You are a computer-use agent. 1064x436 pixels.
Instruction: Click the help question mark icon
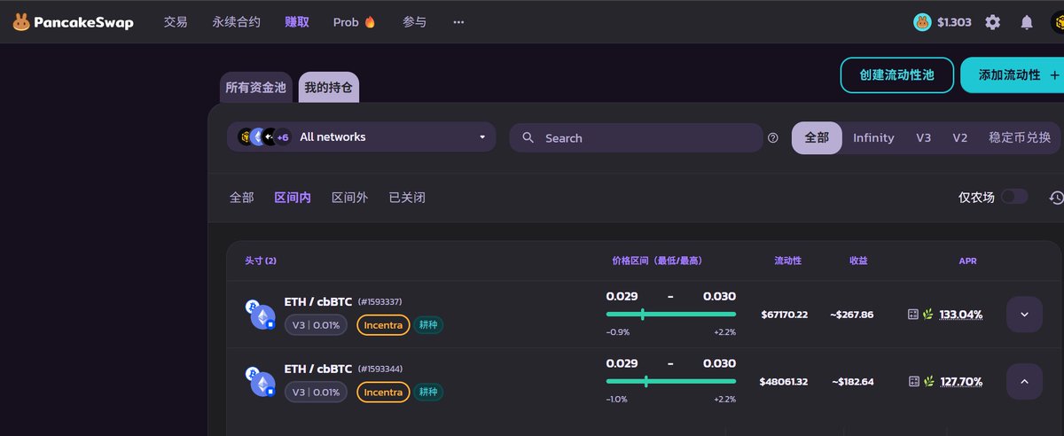pyautogui.click(x=773, y=138)
